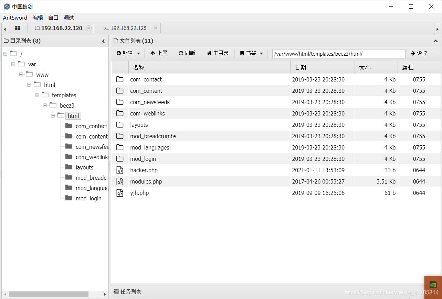
Task: Select layouts in the directory tree
Action: pyautogui.click(x=85, y=167)
